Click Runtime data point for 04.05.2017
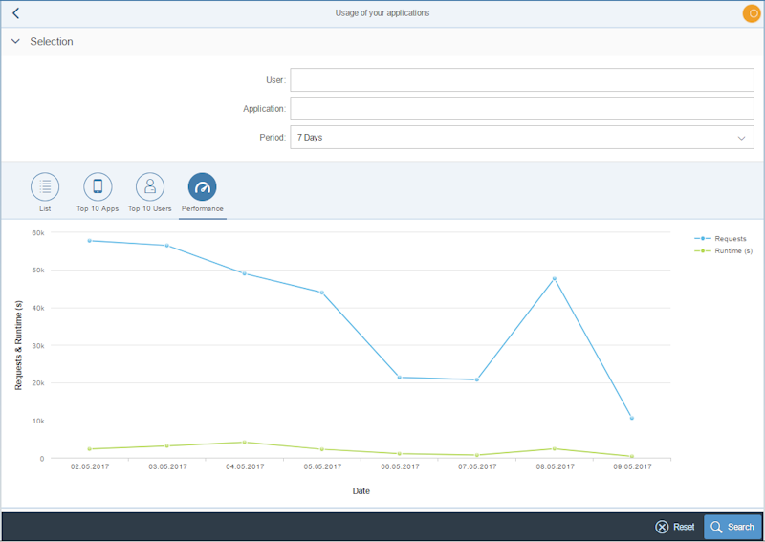 pos(245,442)
